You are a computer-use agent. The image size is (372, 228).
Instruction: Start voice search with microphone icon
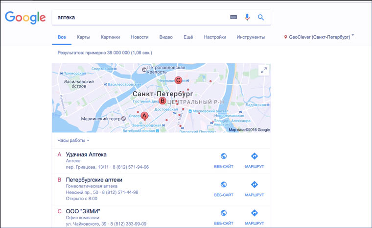(247, 17)
